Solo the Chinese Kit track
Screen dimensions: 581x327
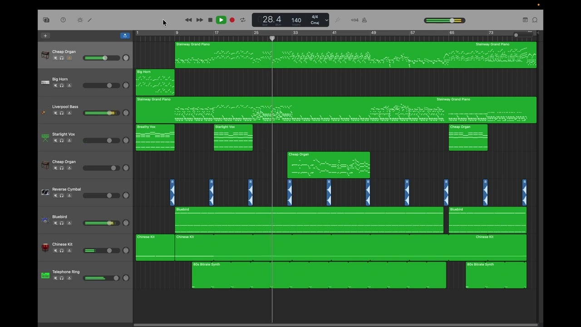[x=62, y=251]
